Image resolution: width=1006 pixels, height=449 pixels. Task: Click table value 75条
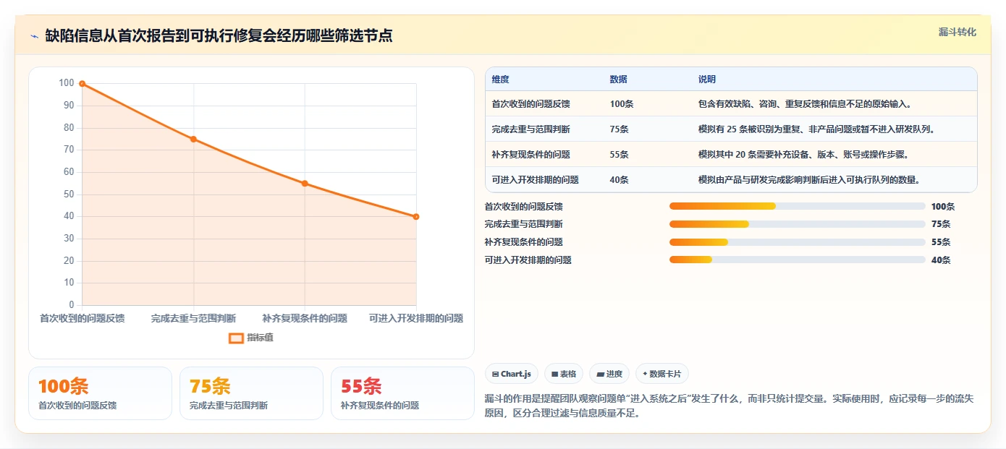coord(620,129)
